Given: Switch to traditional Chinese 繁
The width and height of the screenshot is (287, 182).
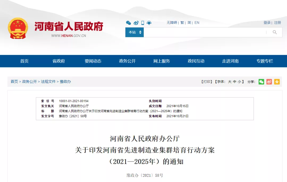Looking at the screenshot, I should [x=182, y=23].
